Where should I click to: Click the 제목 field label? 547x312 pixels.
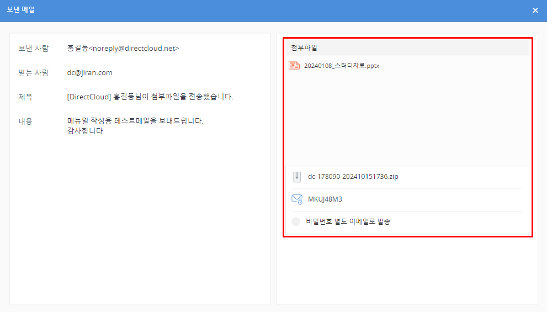(25, 97)
